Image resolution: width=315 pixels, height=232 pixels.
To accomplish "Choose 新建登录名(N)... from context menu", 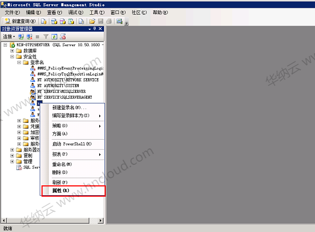I will pyautogui.click(x=73, y=108).
